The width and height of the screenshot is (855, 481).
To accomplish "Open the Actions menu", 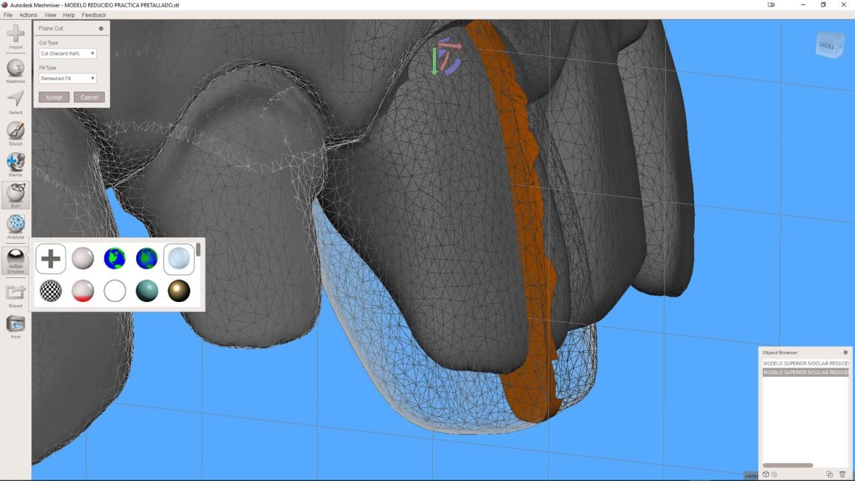I will tap(28, 15).
